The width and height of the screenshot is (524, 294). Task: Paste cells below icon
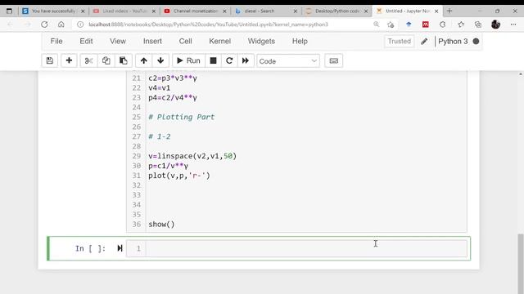click(x=124, y=60)
